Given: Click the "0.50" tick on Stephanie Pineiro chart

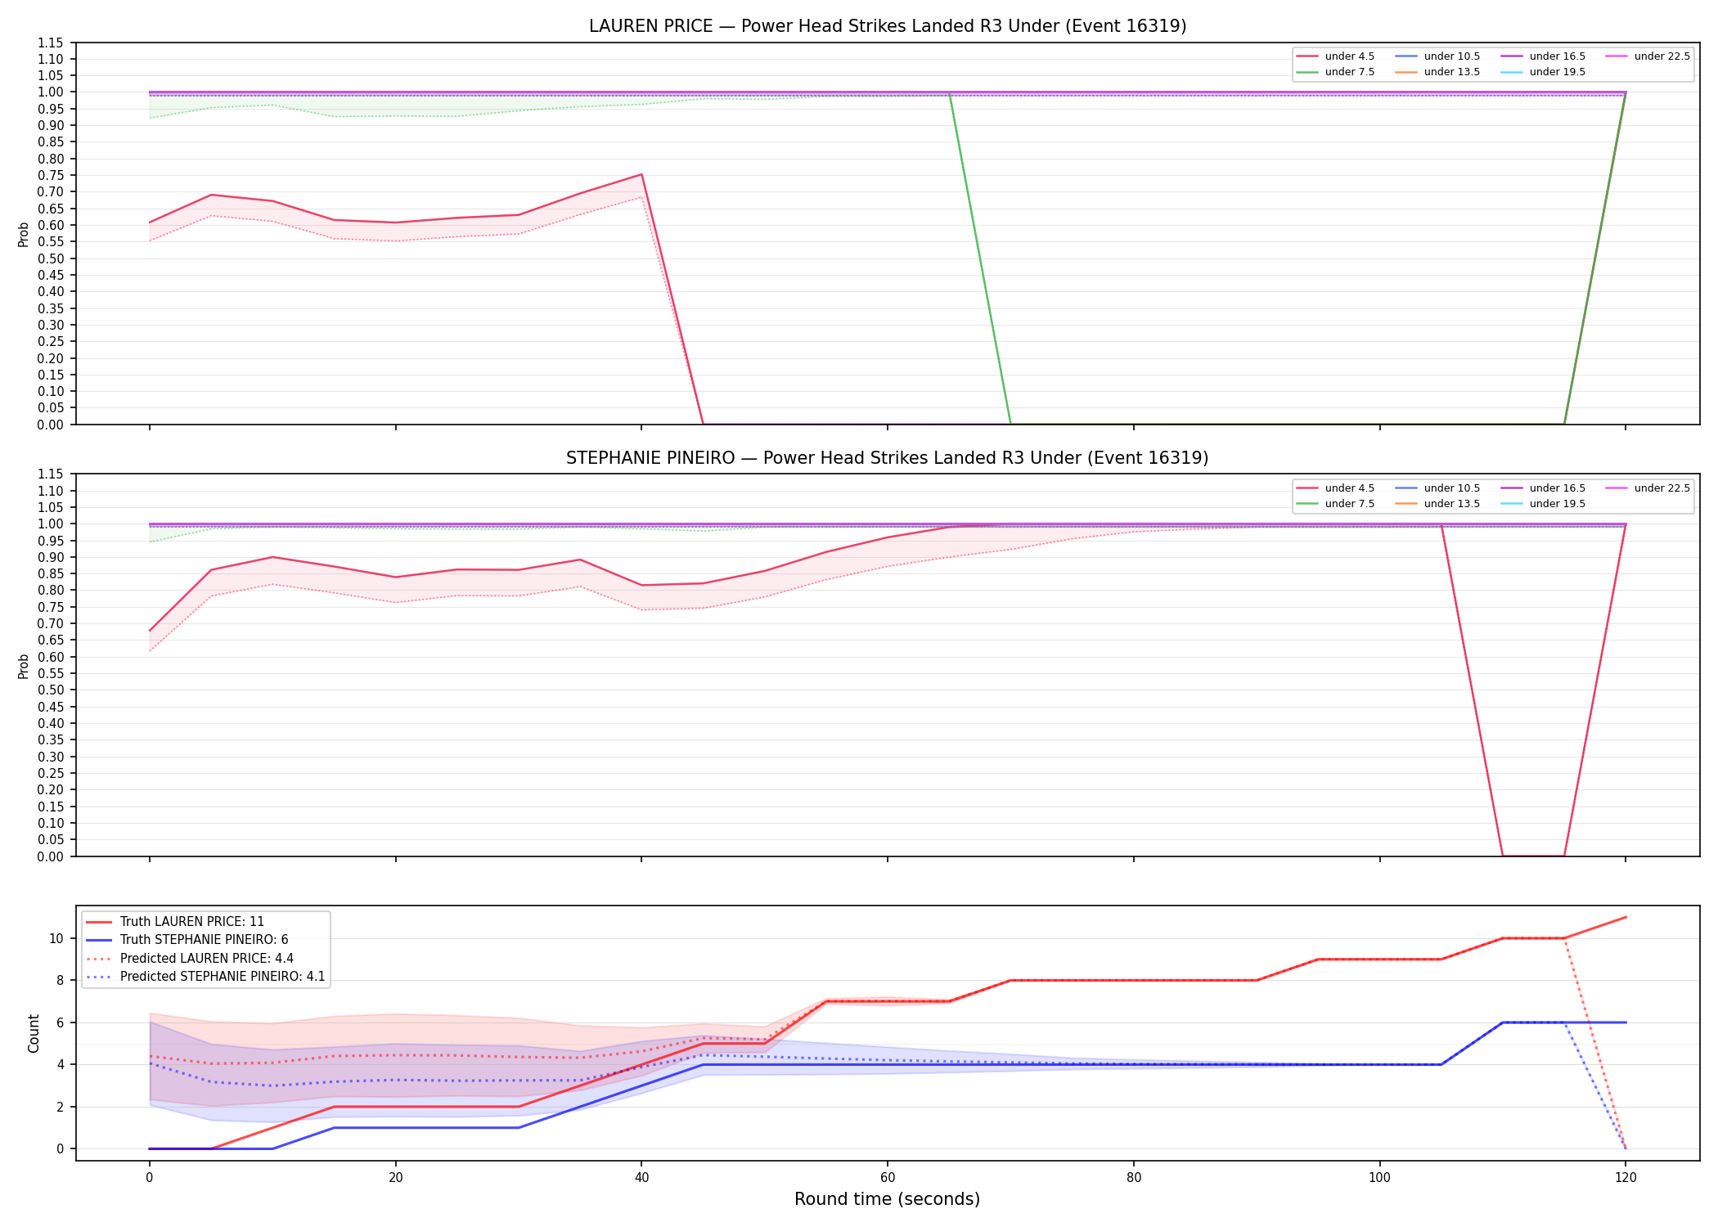Looking at the screenshot, I should pos(51,690).
